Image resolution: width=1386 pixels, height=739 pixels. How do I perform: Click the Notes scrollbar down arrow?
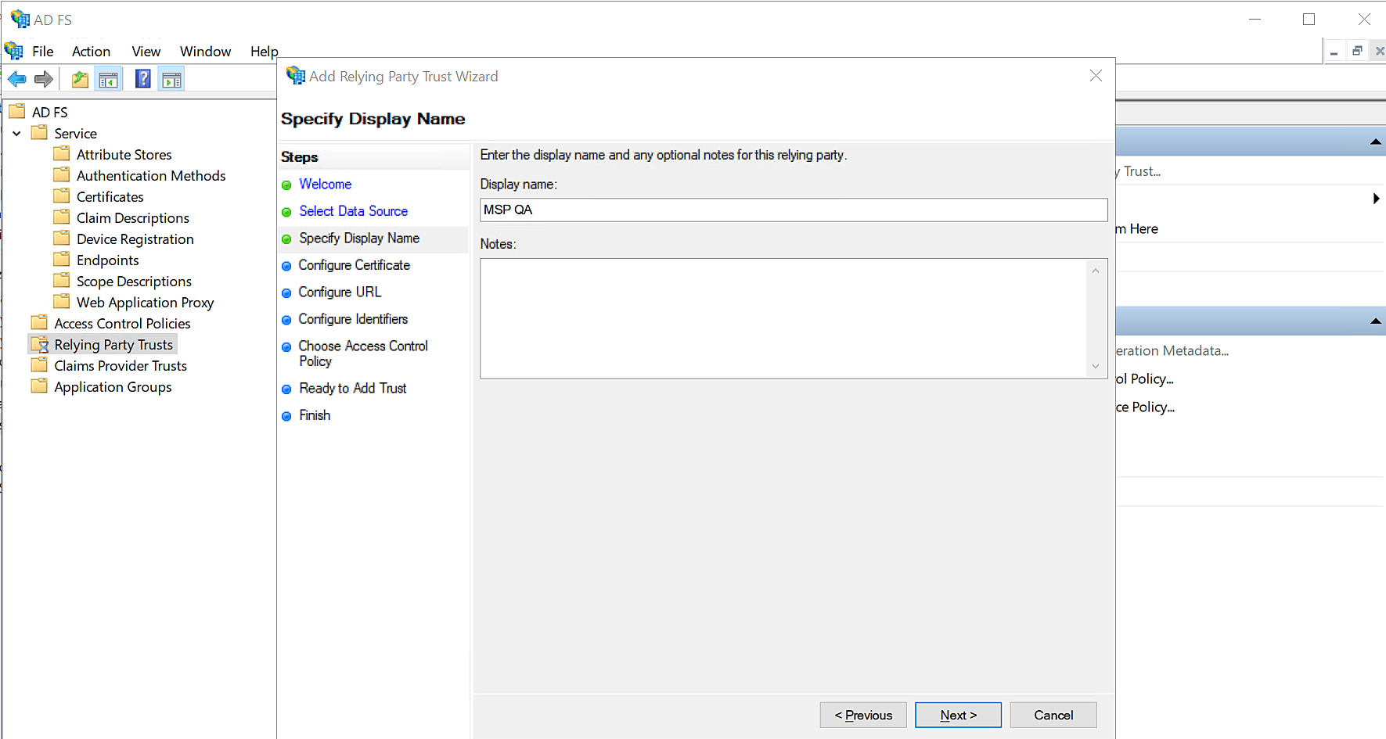tap(1095, 366)
